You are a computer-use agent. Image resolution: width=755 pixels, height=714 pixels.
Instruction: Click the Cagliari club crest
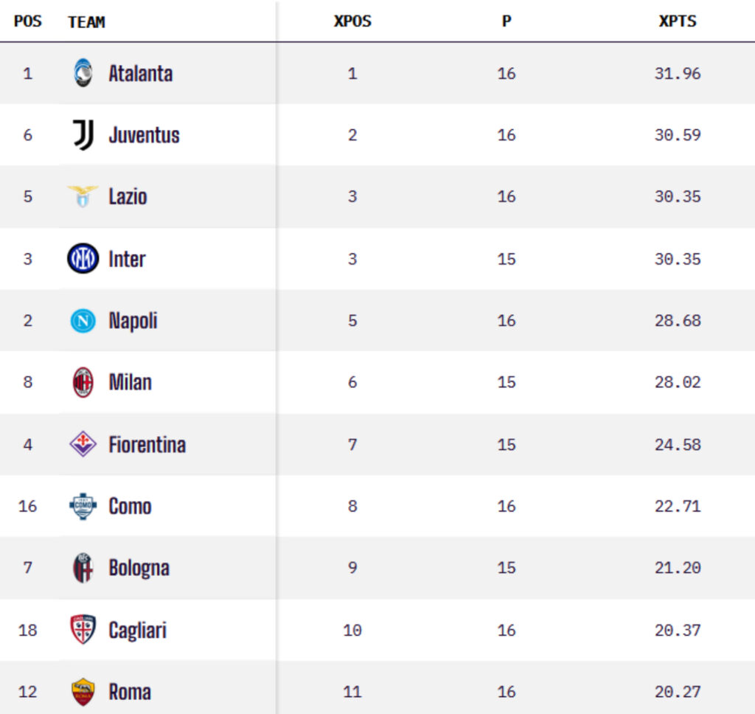pyautogui.click(x=83, y=630)
